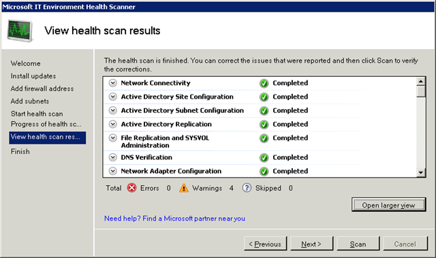Expand Active Directory Subnet Configuration details
Image resolution: width=436 pixels, height=258 pixels.
(112, 110)
